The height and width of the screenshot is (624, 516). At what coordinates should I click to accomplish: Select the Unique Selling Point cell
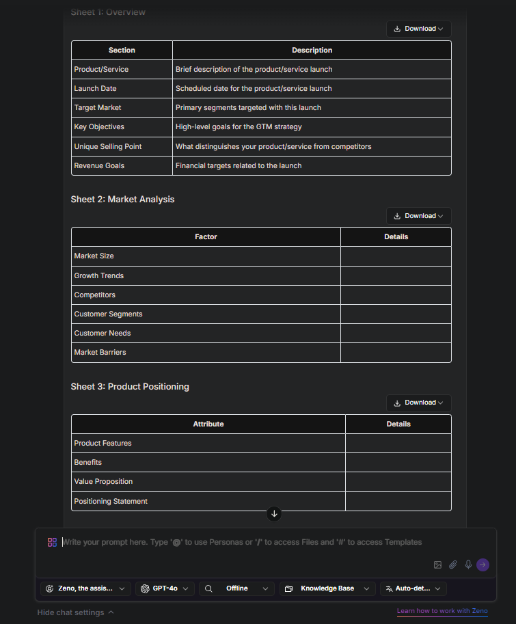pyautogui.click(x=122, y=146)
